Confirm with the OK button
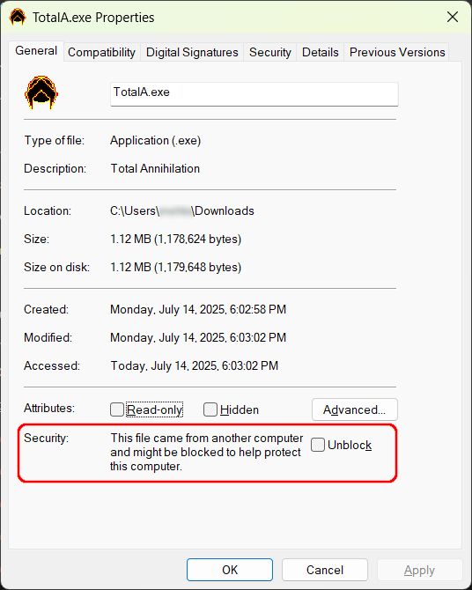This screenshot has width=472, height=590. coord(230,570)
